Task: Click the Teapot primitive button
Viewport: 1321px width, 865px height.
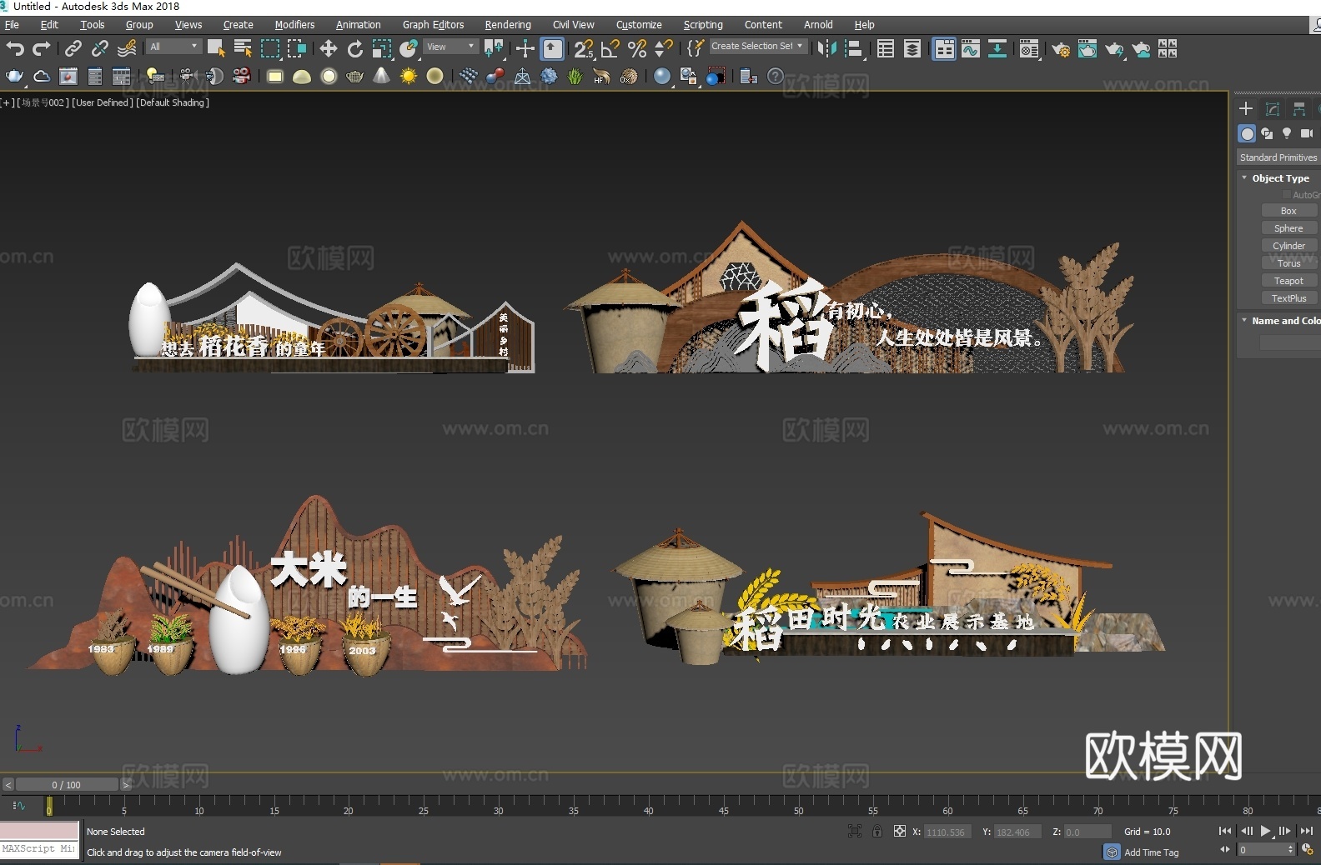Action: pyautogui.click(x=1288, y=281)
